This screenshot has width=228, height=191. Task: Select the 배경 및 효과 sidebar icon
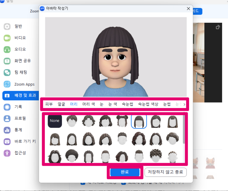(7, 95)
